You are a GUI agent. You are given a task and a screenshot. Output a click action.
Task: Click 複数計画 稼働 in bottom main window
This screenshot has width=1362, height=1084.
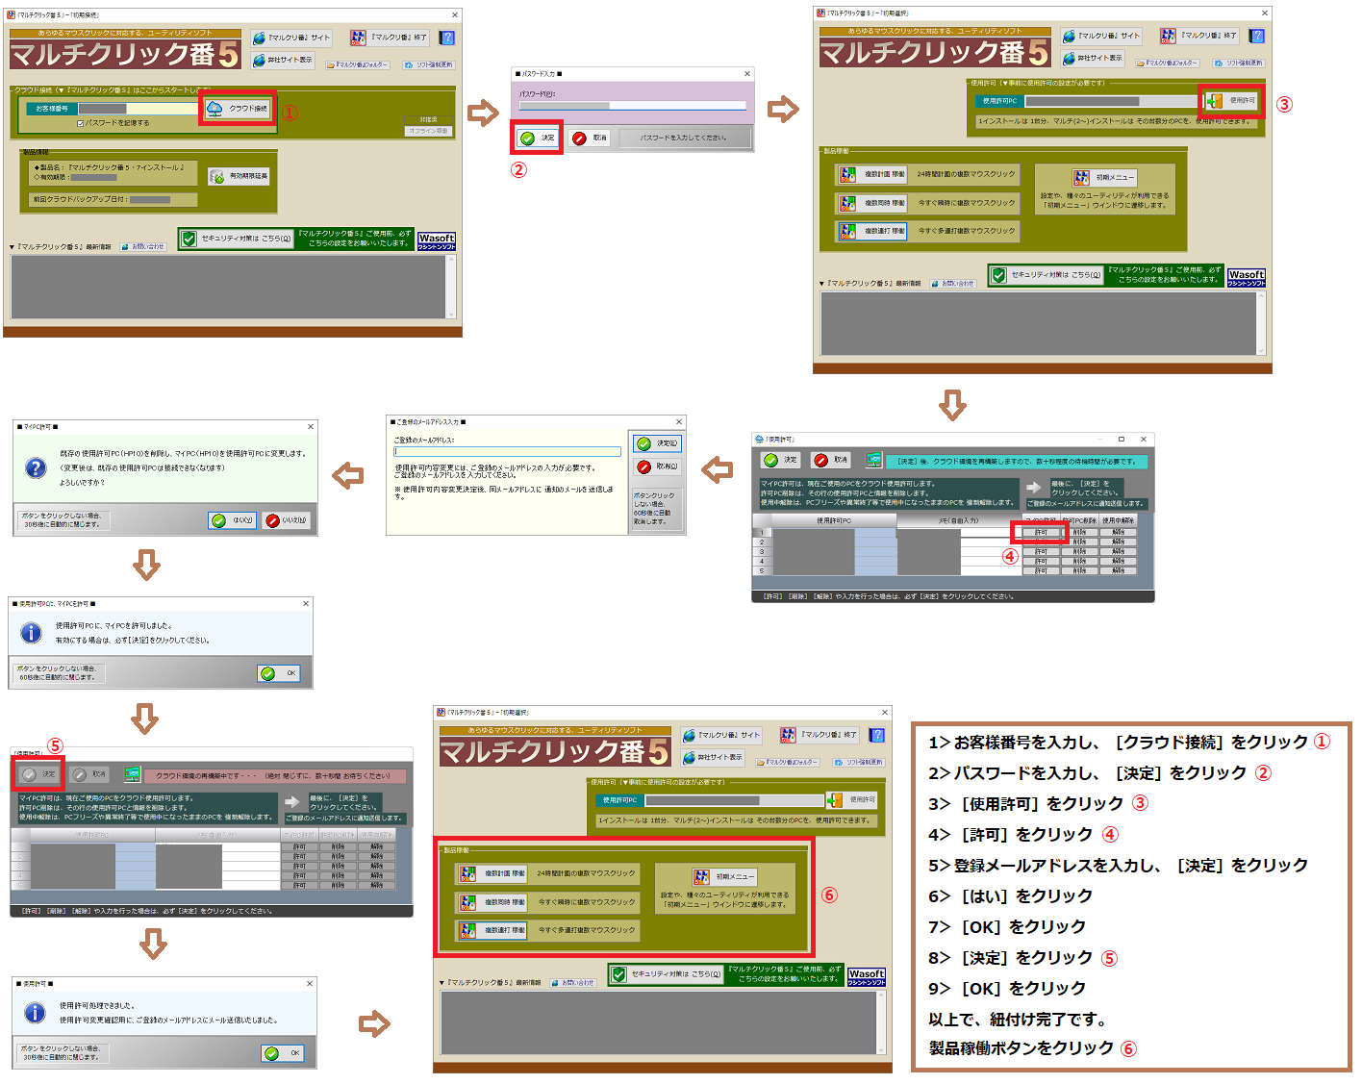click(492, 873)
